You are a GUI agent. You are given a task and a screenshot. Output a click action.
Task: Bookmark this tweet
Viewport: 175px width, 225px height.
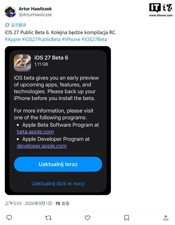pyautogui.click(x=127, y=218)
